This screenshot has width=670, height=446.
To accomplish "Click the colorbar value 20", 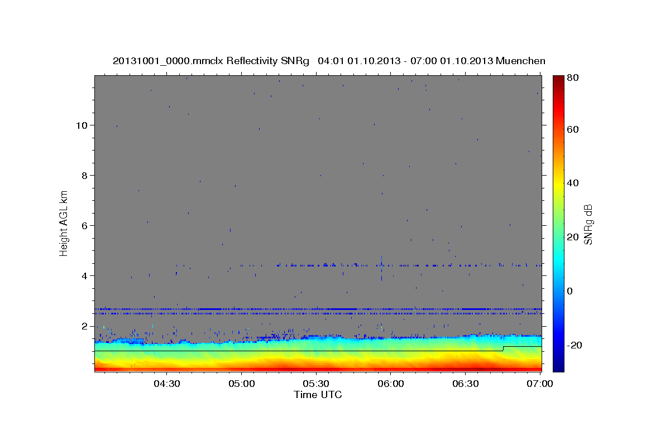I will (x=572, y=237).
